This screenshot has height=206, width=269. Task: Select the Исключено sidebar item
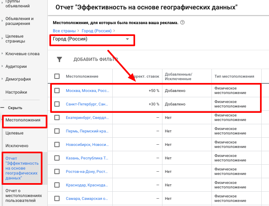pos(17,146)
